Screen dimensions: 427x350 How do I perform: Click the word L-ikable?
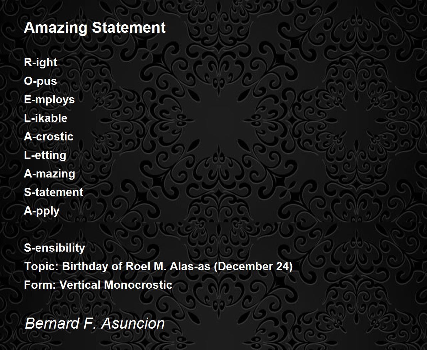coord(46,118)
